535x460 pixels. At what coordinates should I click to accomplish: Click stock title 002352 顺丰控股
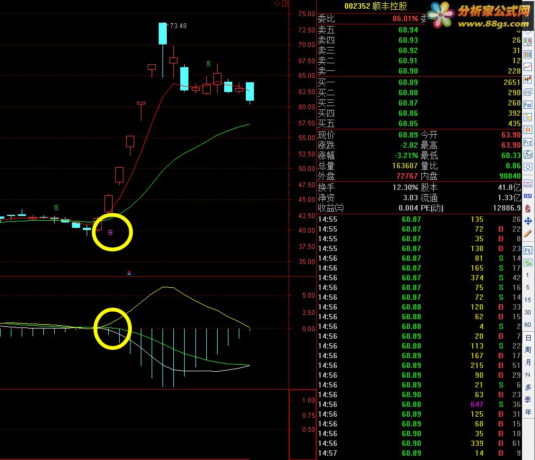click(x=375, y=6)
